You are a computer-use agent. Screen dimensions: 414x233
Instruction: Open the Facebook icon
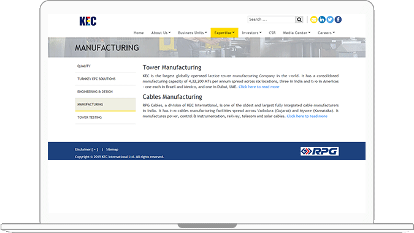(338, 20)
